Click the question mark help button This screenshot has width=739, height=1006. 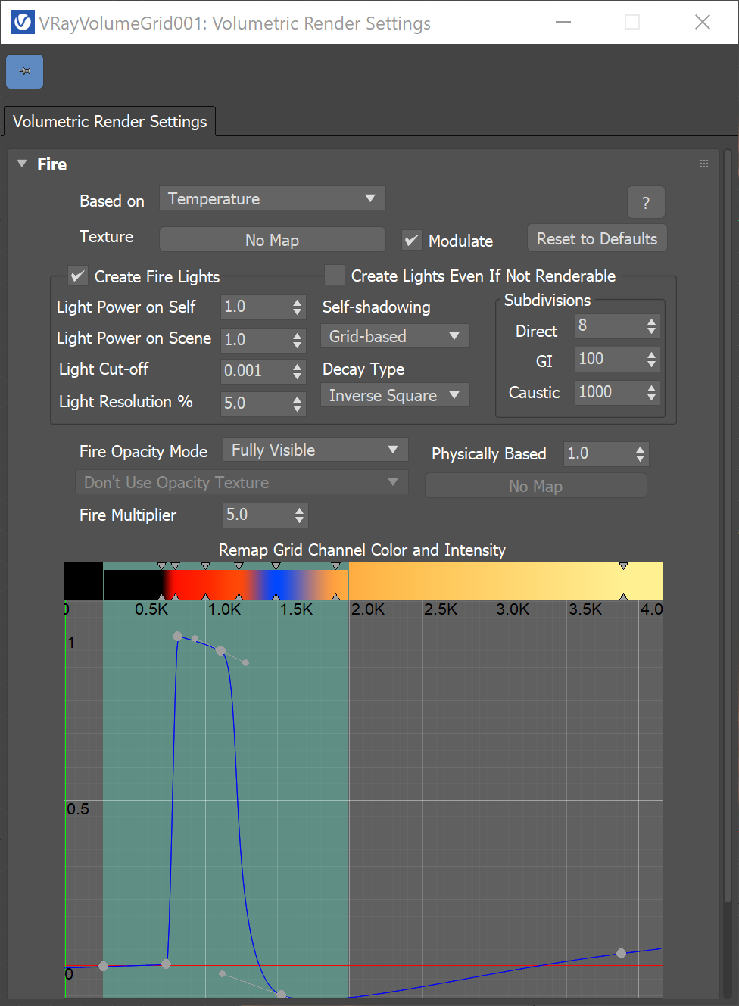pyautogui.click(x=646, y=202)
